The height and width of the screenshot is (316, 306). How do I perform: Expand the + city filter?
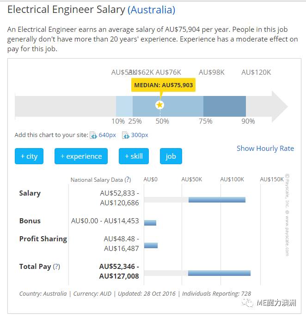pos(29,156)
